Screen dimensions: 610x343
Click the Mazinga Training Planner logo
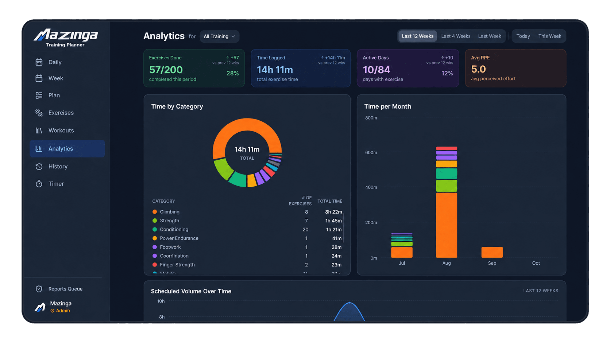coord(66,38)
